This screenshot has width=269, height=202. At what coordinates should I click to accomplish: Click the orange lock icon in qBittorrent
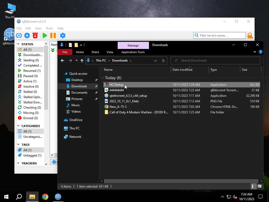point(250,36)
